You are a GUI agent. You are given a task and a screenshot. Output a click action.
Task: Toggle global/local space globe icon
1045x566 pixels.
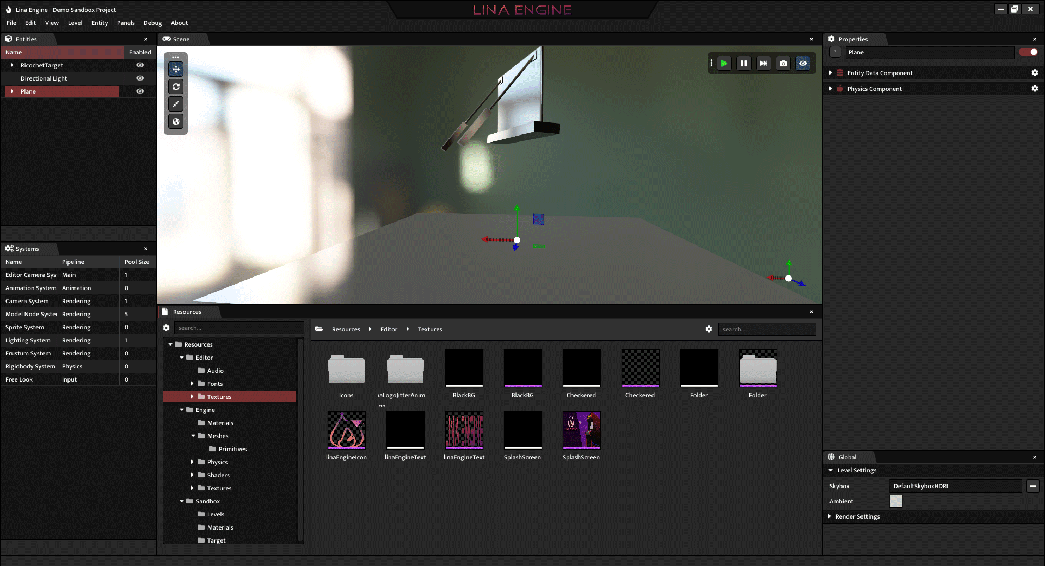tap(176, 121)
